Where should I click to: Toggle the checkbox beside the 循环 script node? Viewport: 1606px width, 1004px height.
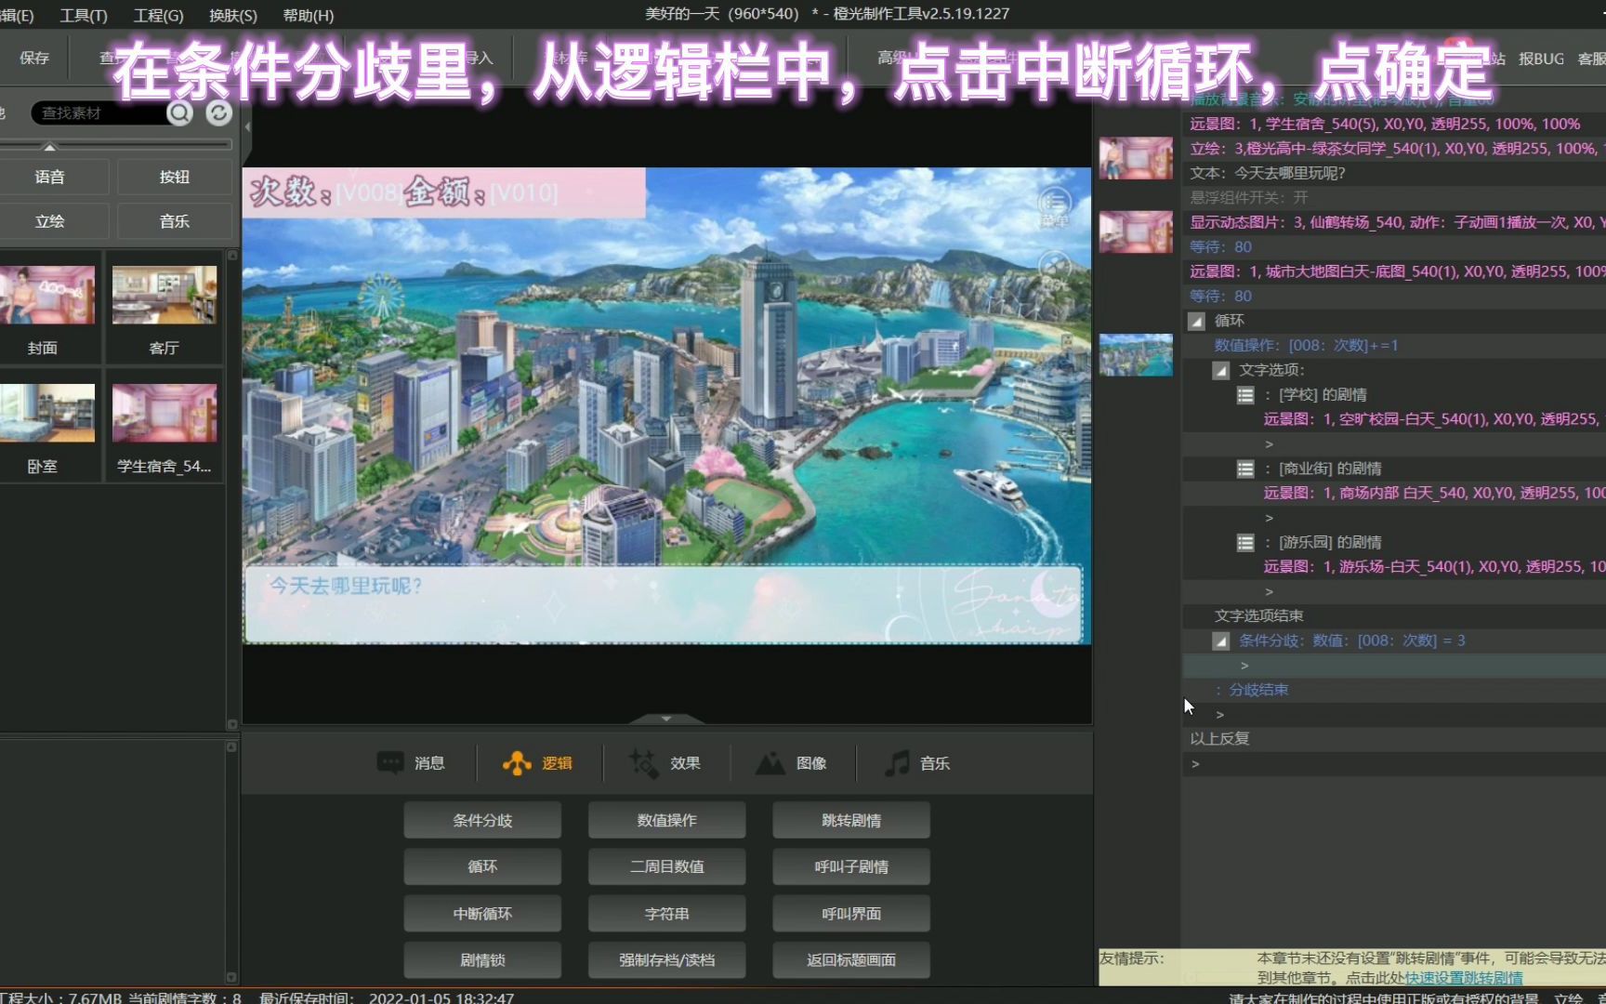pos(1197,321)
